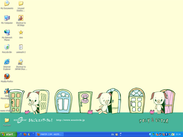Click the language bar help icon
The width and height of the screenshot is (183, 137).
tap(117, 134)
